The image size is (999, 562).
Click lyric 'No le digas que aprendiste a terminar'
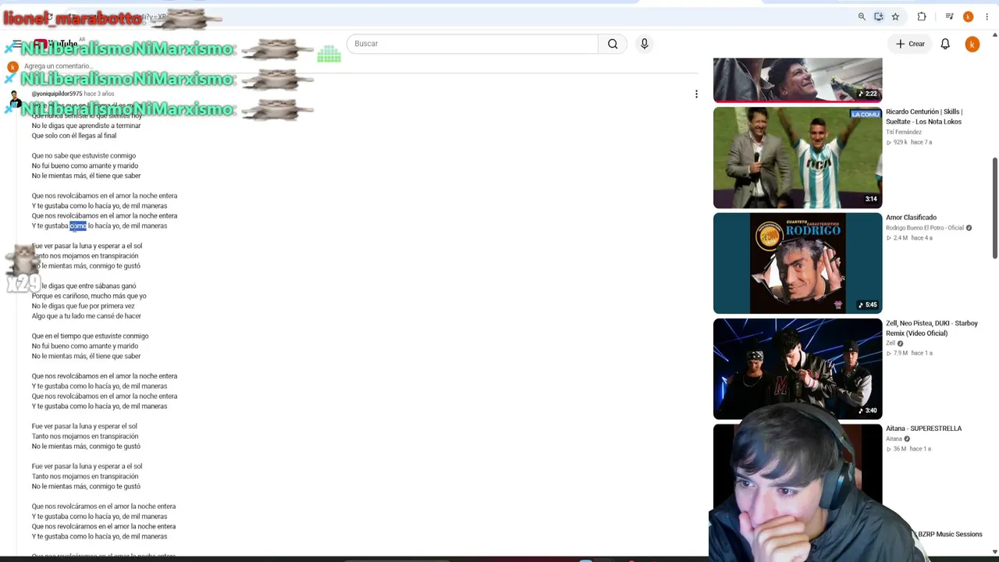click(87, 126)
